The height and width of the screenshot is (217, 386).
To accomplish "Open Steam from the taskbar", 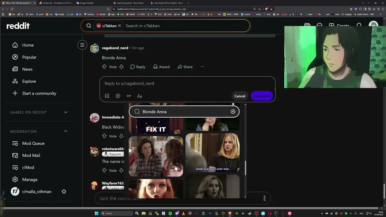I will [250, 213].
